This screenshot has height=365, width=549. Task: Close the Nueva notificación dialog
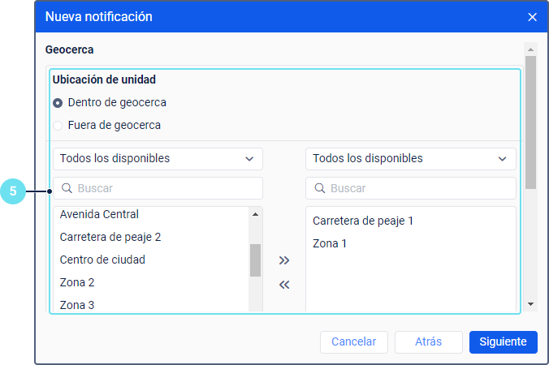[533, 17]
